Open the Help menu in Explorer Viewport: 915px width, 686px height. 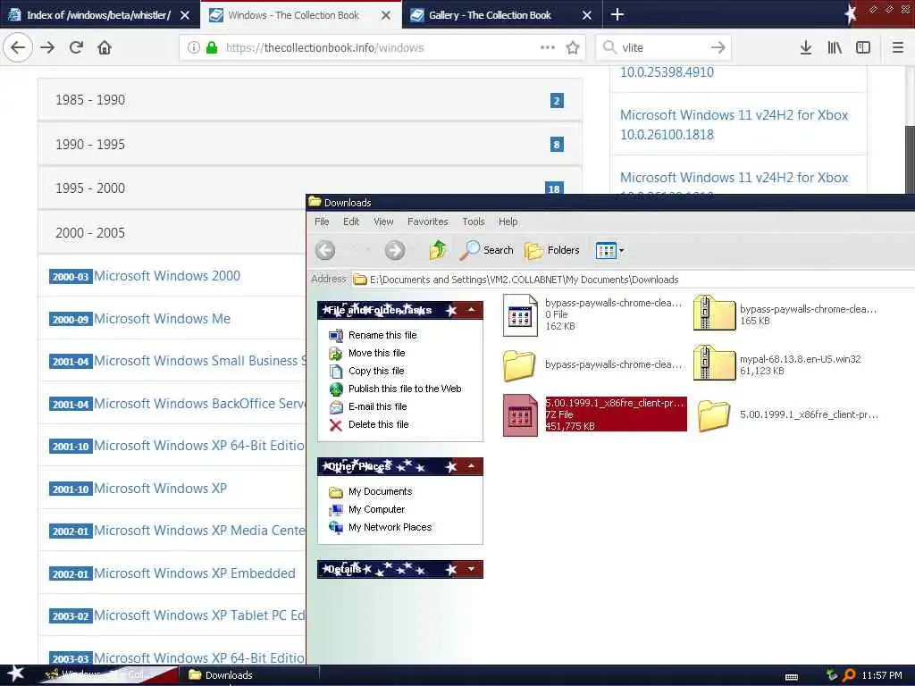point(508,222)
